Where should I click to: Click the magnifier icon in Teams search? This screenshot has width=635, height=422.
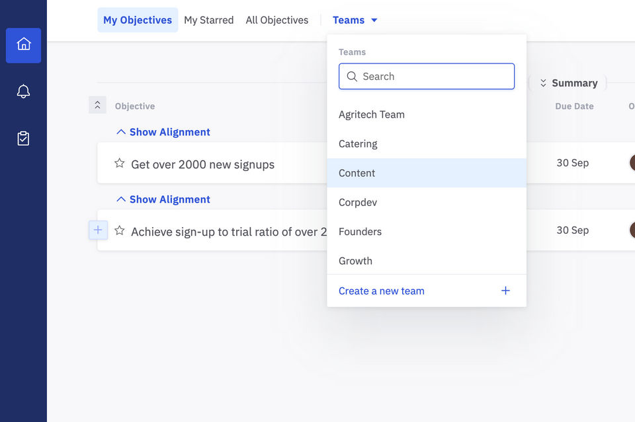pyautogui.click(x=352, y=77)
